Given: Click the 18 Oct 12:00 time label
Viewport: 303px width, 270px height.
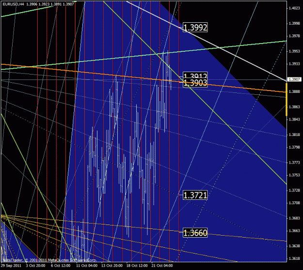Looking at the screenshot, I should point(137,266).
